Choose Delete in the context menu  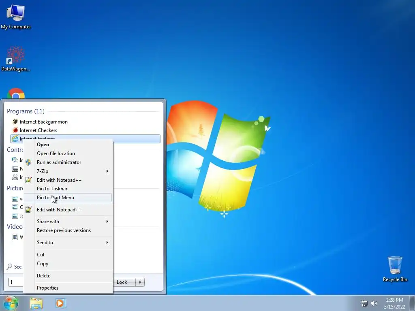click(68, 275)
